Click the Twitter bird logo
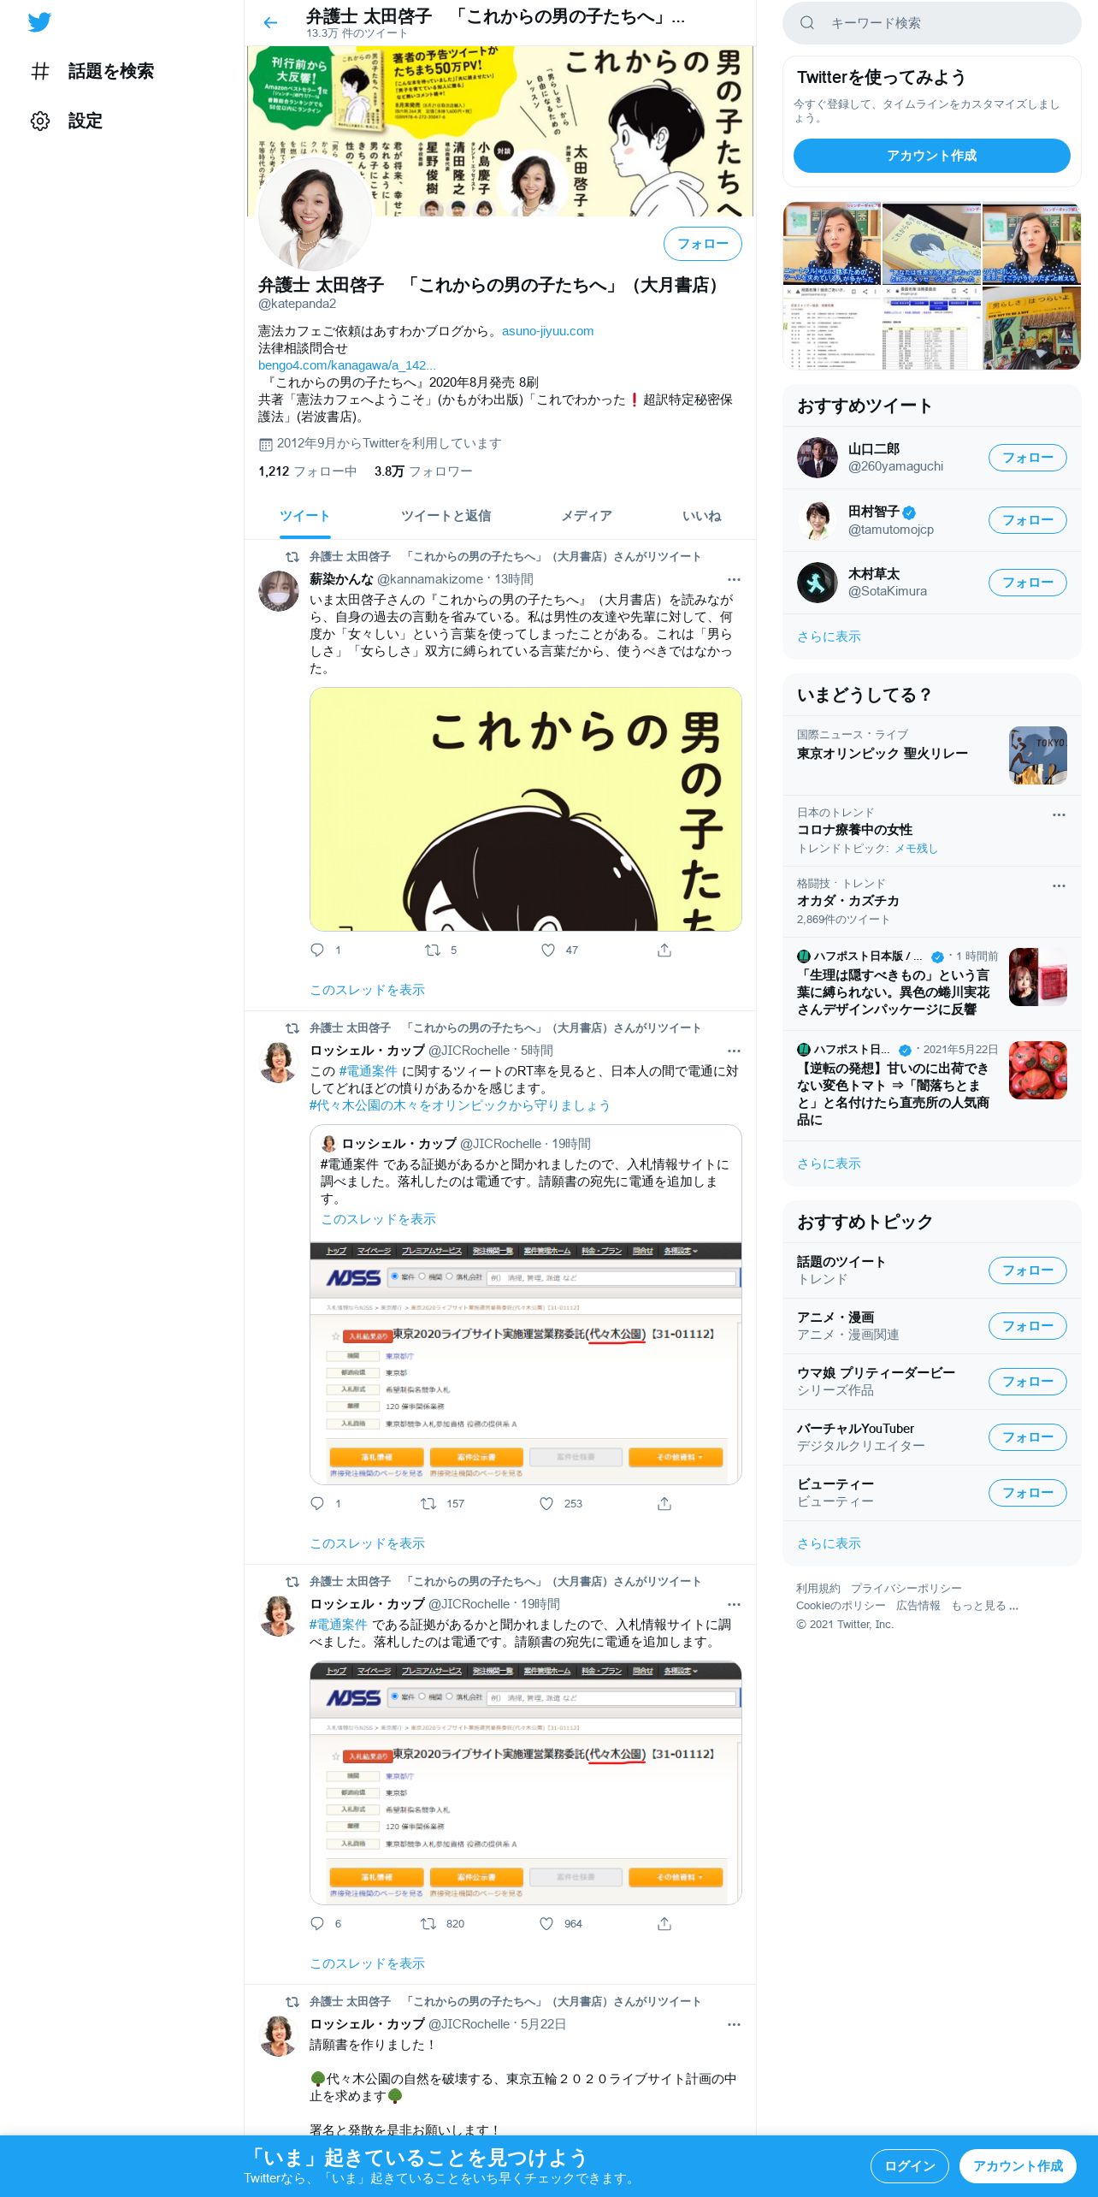The image size is (1098, 2197). point(39,22)
